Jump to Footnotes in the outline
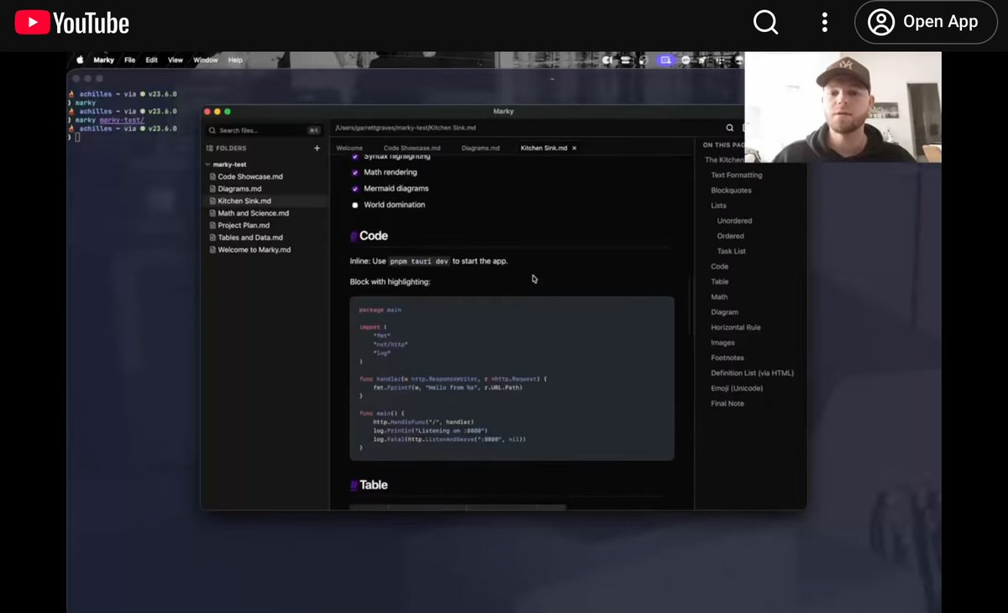This screenshot has height=613, width=1008. tap(727, 358)
